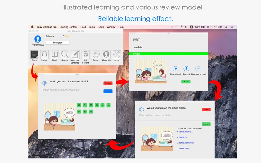Open the Tasks tool
This screenshot has width=261, height=163.
[x=34, y=54]
